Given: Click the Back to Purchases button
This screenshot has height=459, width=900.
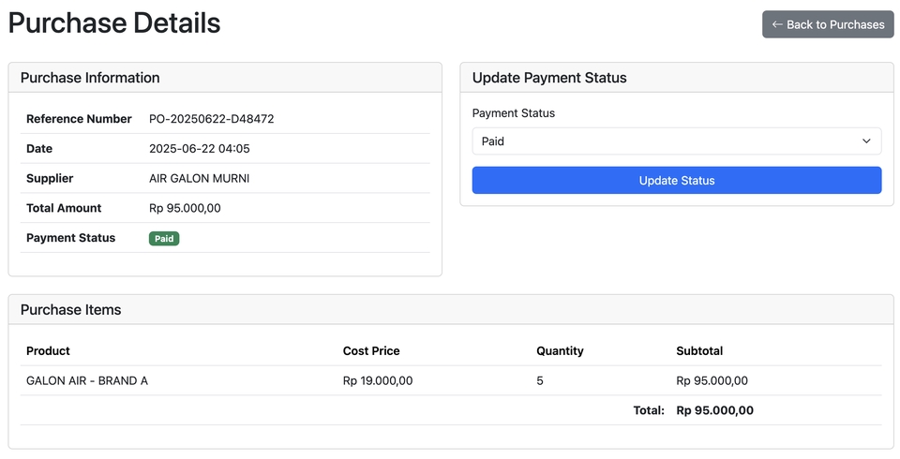Looking at the screenshot, I should pyautogui.click(x=827, y=24).
